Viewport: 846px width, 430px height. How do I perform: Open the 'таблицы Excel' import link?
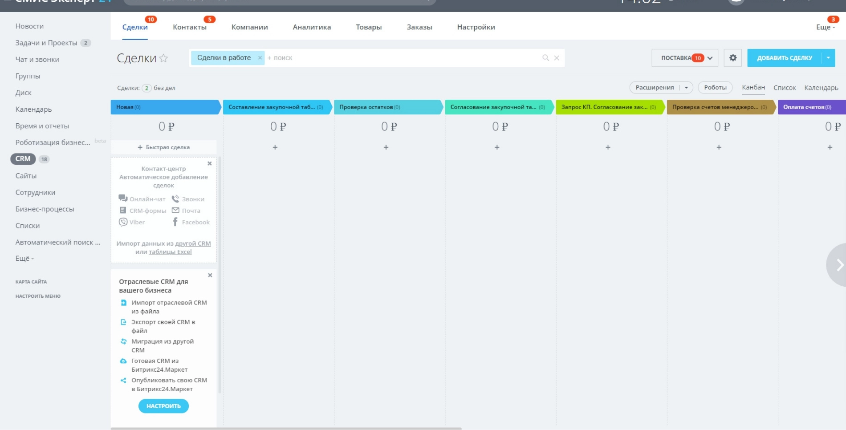pos(170,252)
